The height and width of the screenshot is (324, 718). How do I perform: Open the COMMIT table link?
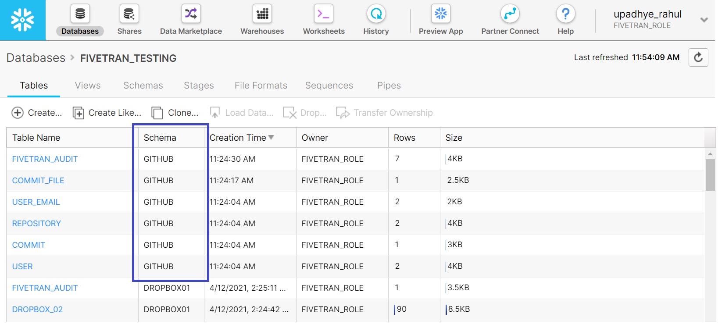pos(29,245)
